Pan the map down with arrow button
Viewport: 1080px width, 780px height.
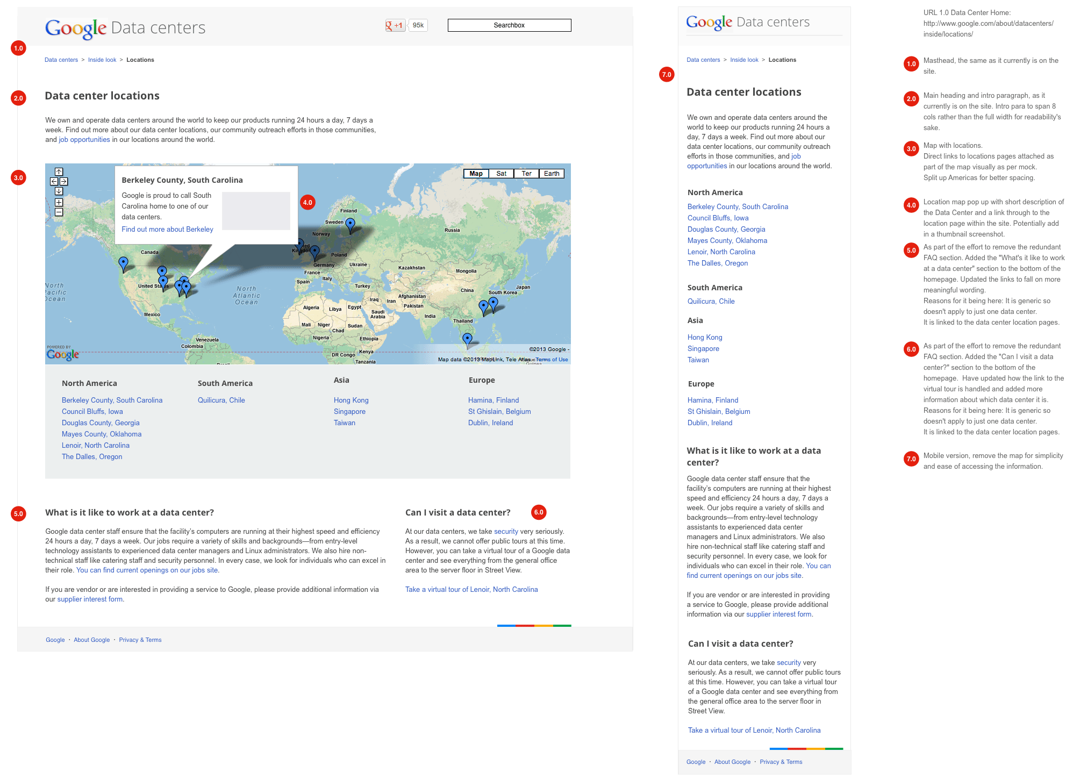pos(59,191)
